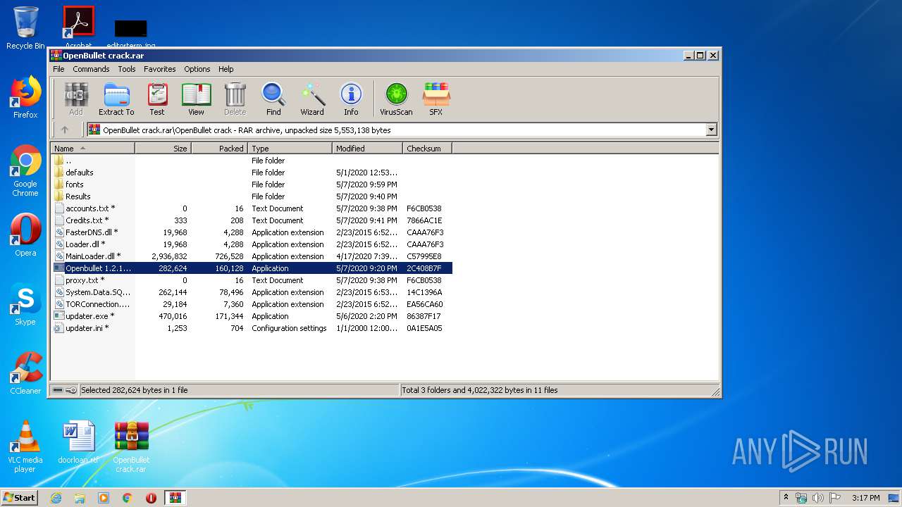Click the Start button
This screenshot has height=507, width=902.
(20, 497)
